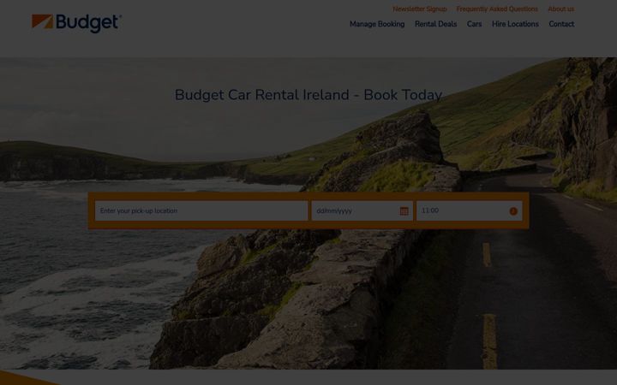
Task: Open the Contact menu item
Action: 561,24
